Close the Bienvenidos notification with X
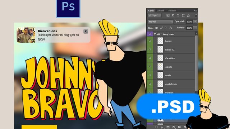The height and width of the screenshot is (129, 230). pyautogui.click(x=86, y=31)
